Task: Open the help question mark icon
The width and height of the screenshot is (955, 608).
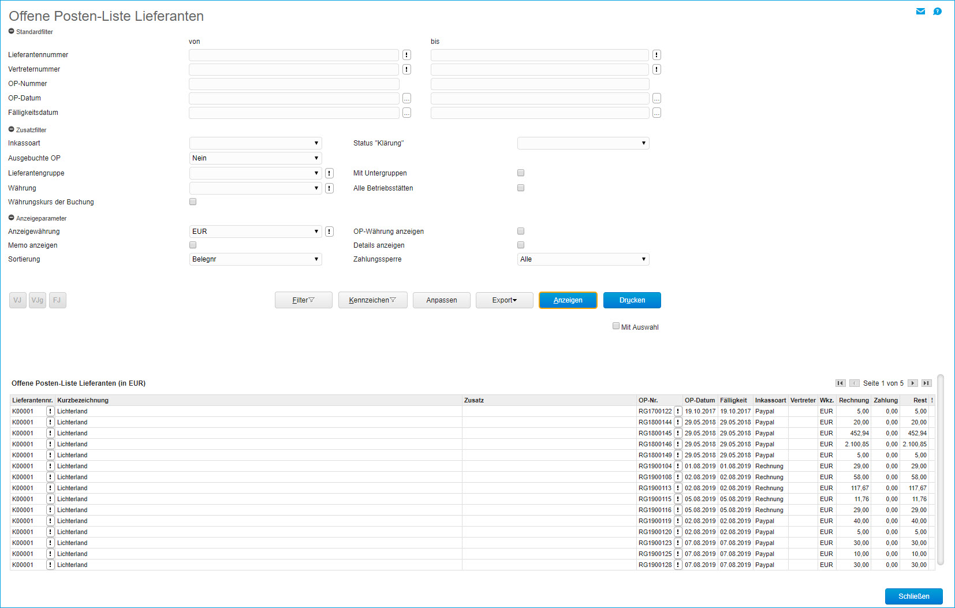Action: tap(937, 12)
